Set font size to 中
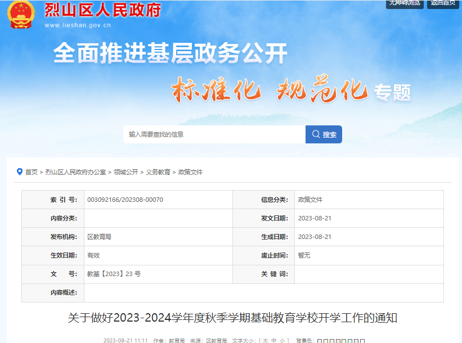 (273, 341)
